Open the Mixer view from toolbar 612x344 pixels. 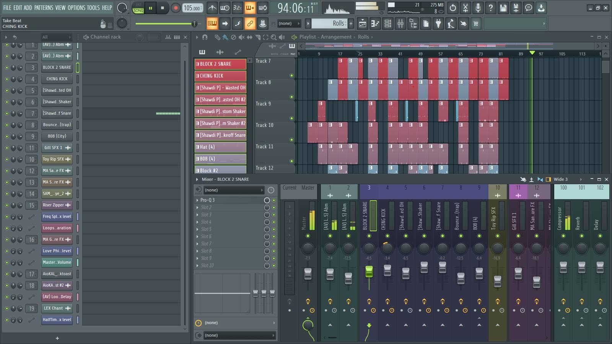point(400,24)
